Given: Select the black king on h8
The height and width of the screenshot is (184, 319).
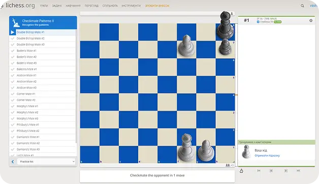Looking at the screenshot, I should (225, 25).
